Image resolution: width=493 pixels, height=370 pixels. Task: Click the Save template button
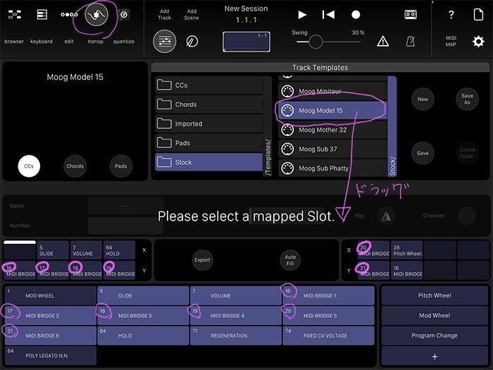[423, 153]
